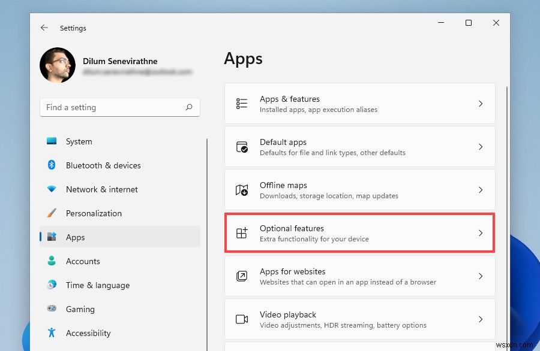Click the Offline maps download icon
Image resolution: width=540 pixels, height=351 pixels.
242,189
